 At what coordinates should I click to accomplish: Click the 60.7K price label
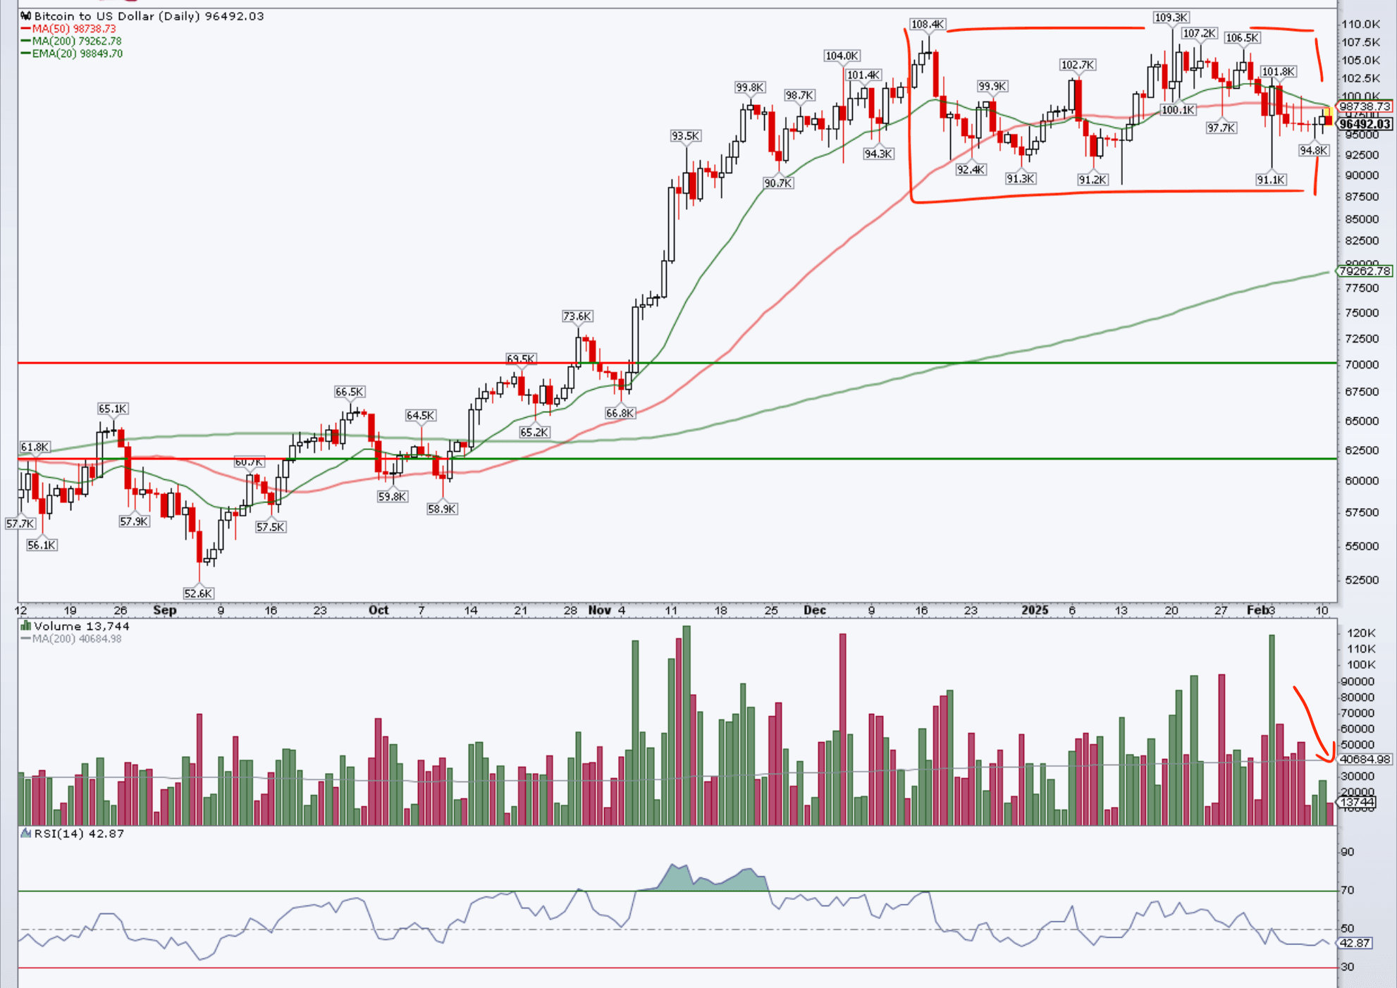click(249, 462)
